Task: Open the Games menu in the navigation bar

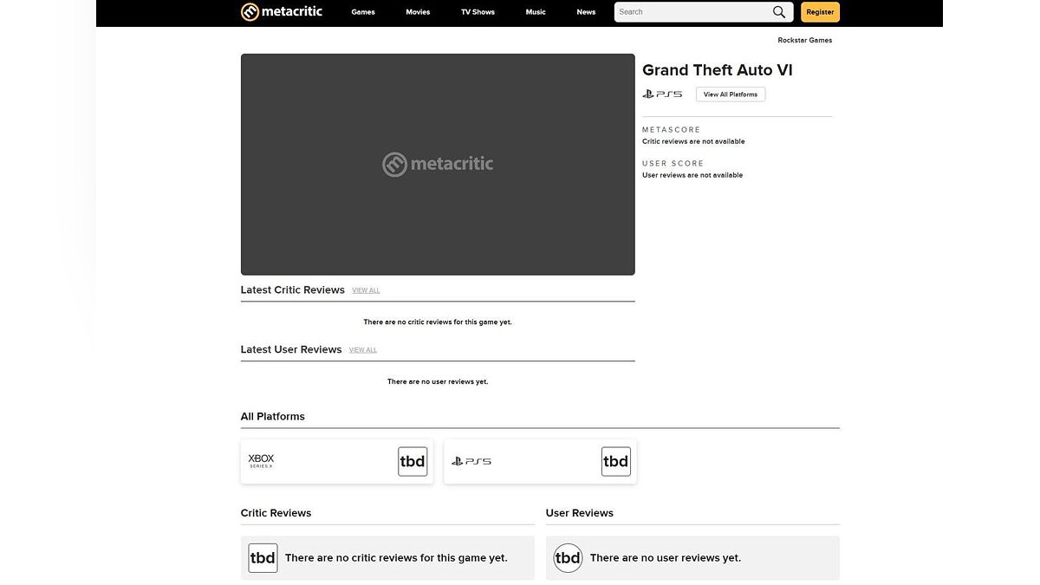Action: tap(363, 12)
